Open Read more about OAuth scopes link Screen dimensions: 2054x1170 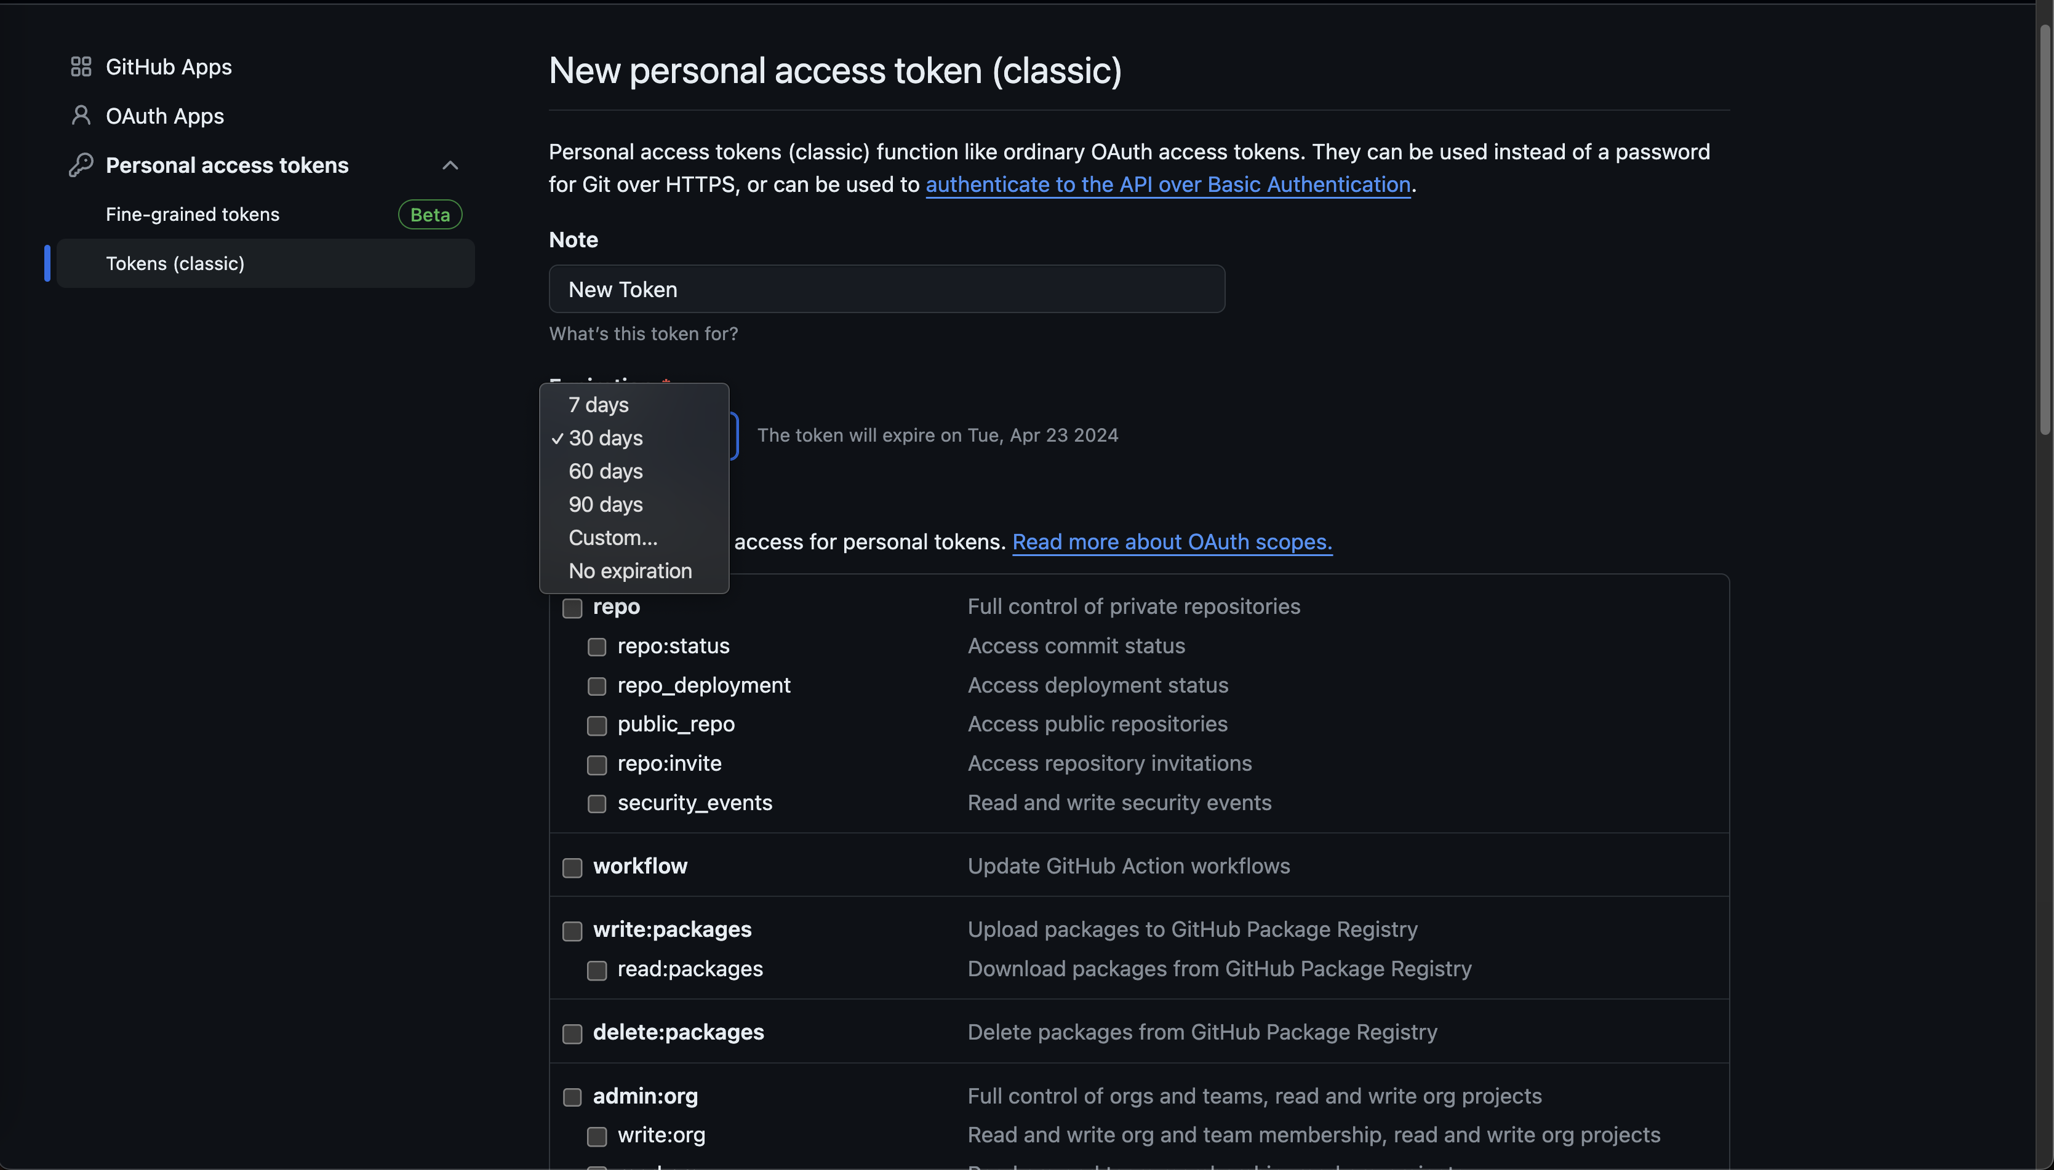(1172, 543)
